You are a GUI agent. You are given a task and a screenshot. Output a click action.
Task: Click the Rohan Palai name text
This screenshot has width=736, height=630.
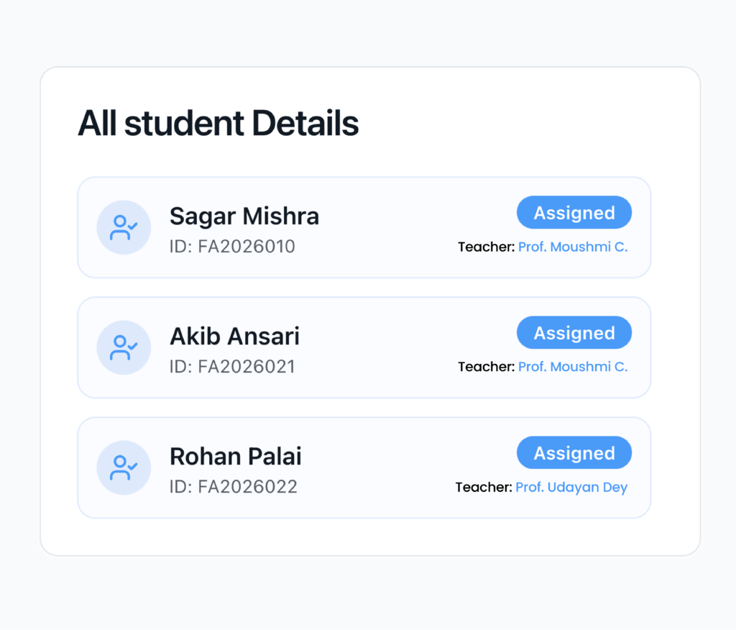pyautogui.click(x=236, y=456)
